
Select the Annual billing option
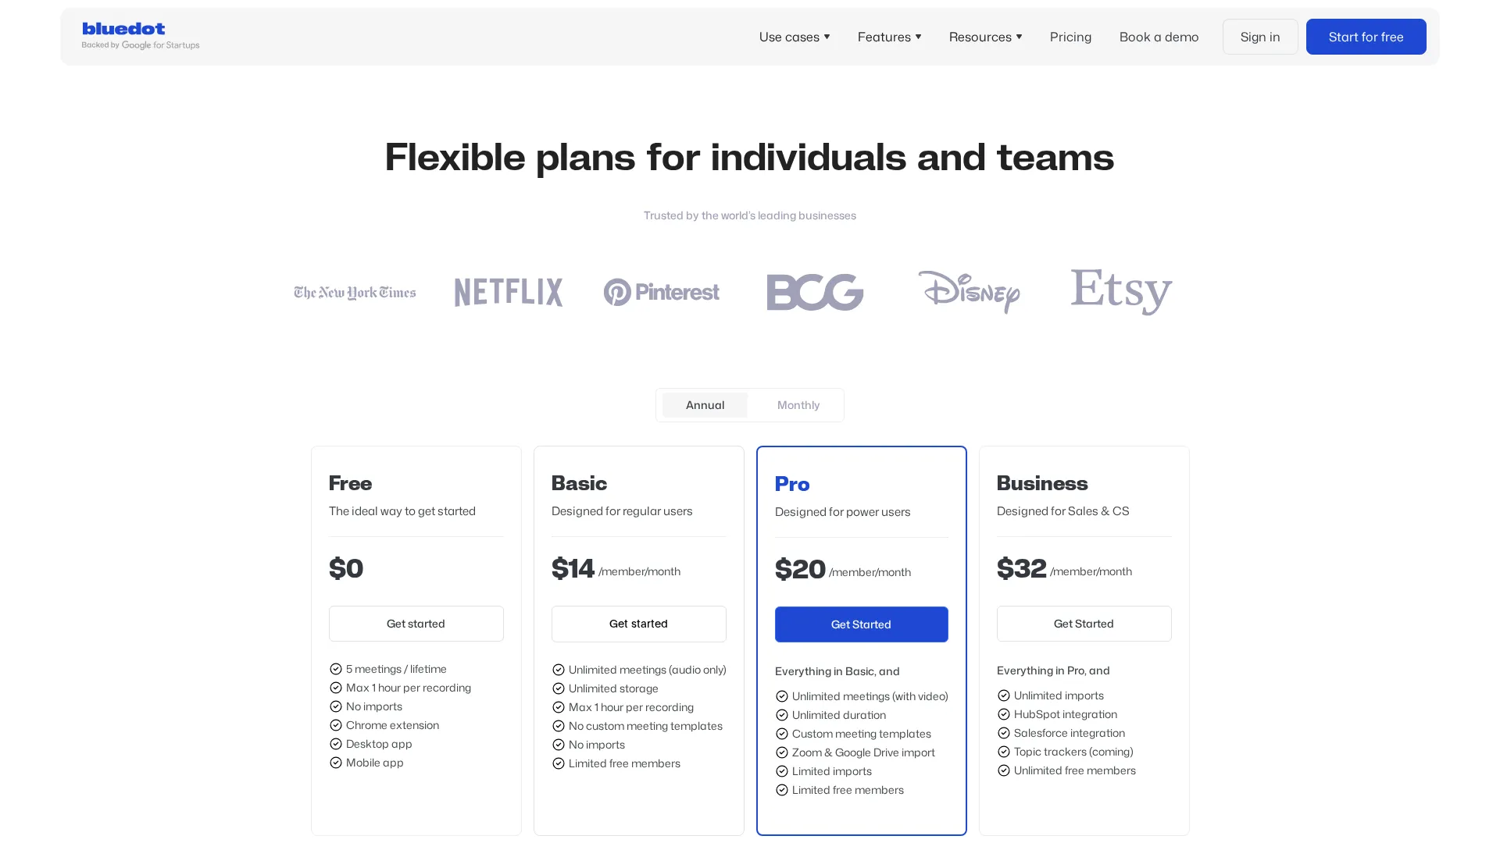click(x=705, y=405)
